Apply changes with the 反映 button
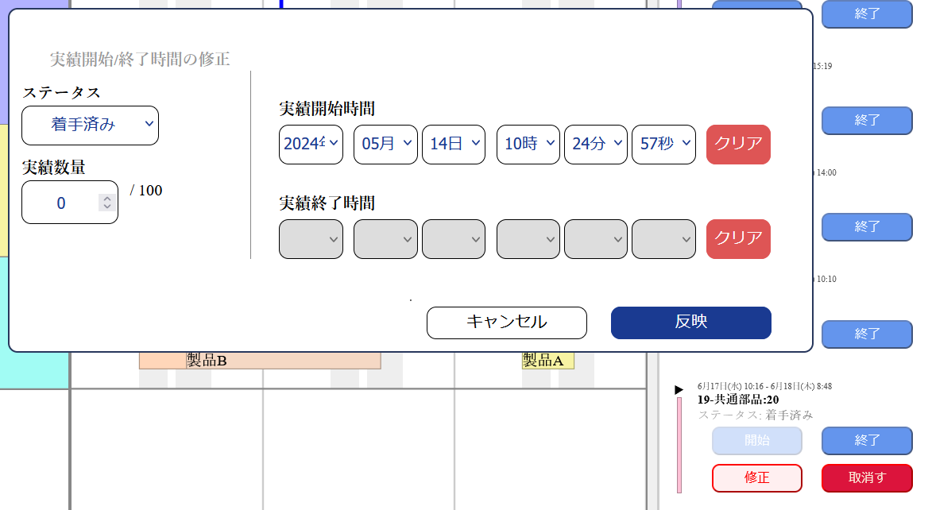Viewport: 932px width, 510px height. [690, 323]
